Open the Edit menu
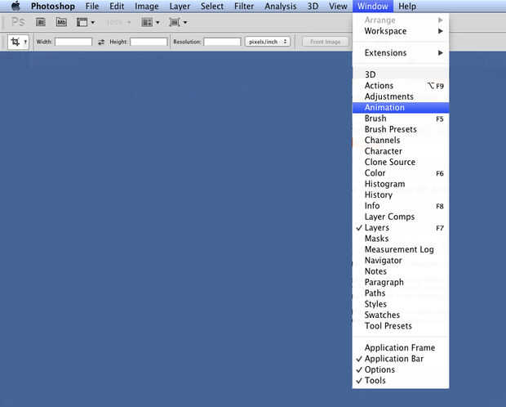The image size is (506, 407). [117, 7]
